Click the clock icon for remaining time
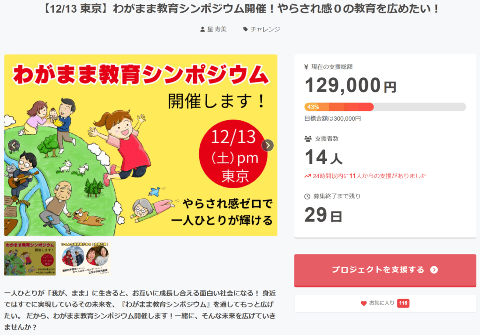Screen dimensions: 480x335 coord(307,197)
